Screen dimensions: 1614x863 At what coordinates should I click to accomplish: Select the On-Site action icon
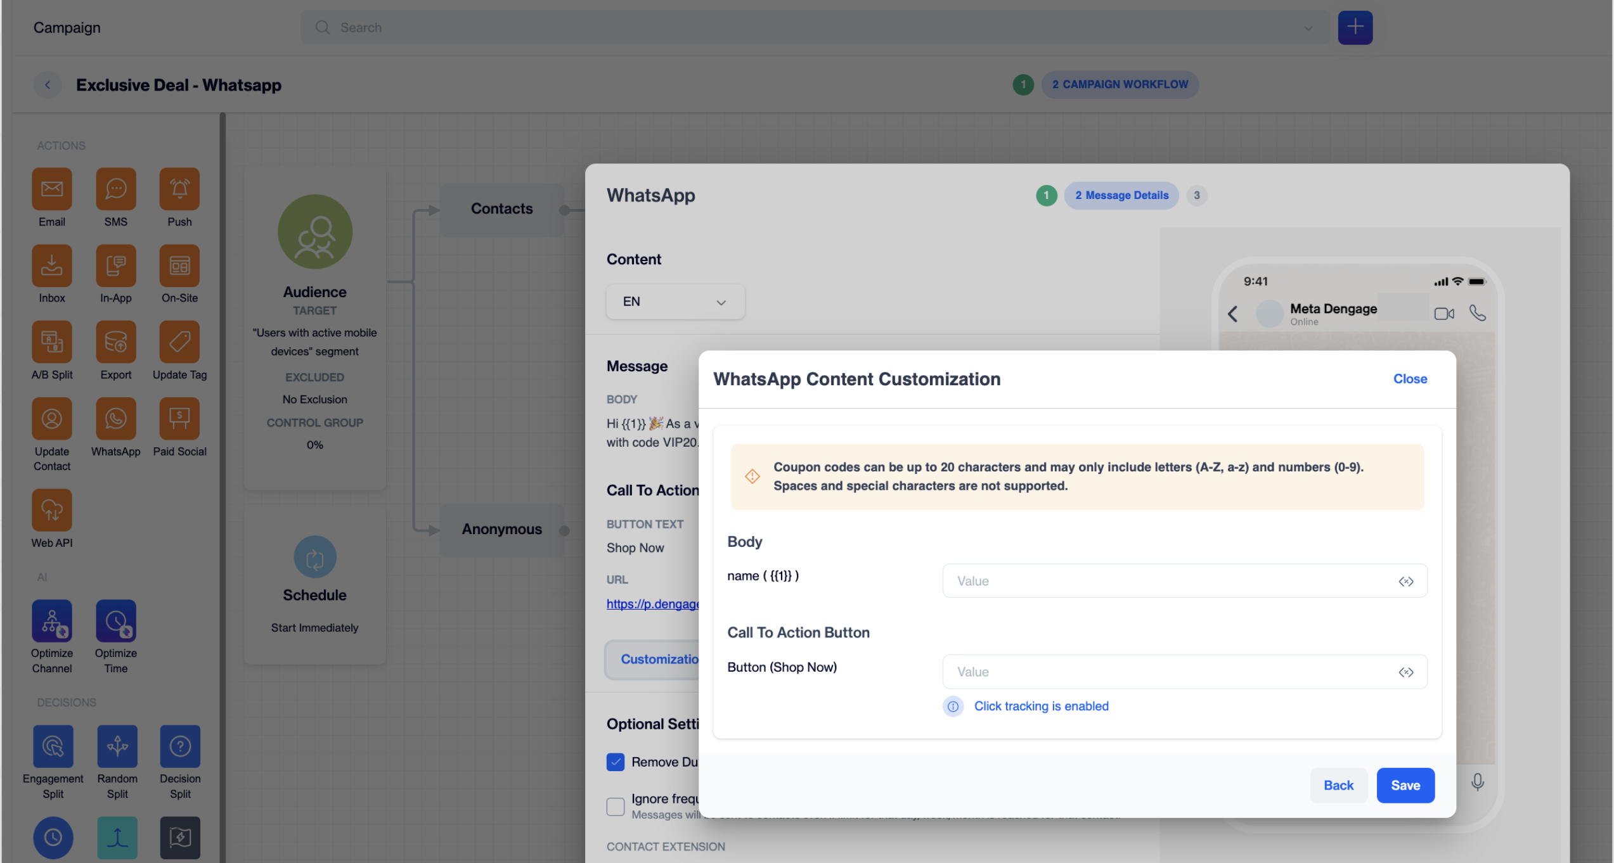[x=179, y=265]
